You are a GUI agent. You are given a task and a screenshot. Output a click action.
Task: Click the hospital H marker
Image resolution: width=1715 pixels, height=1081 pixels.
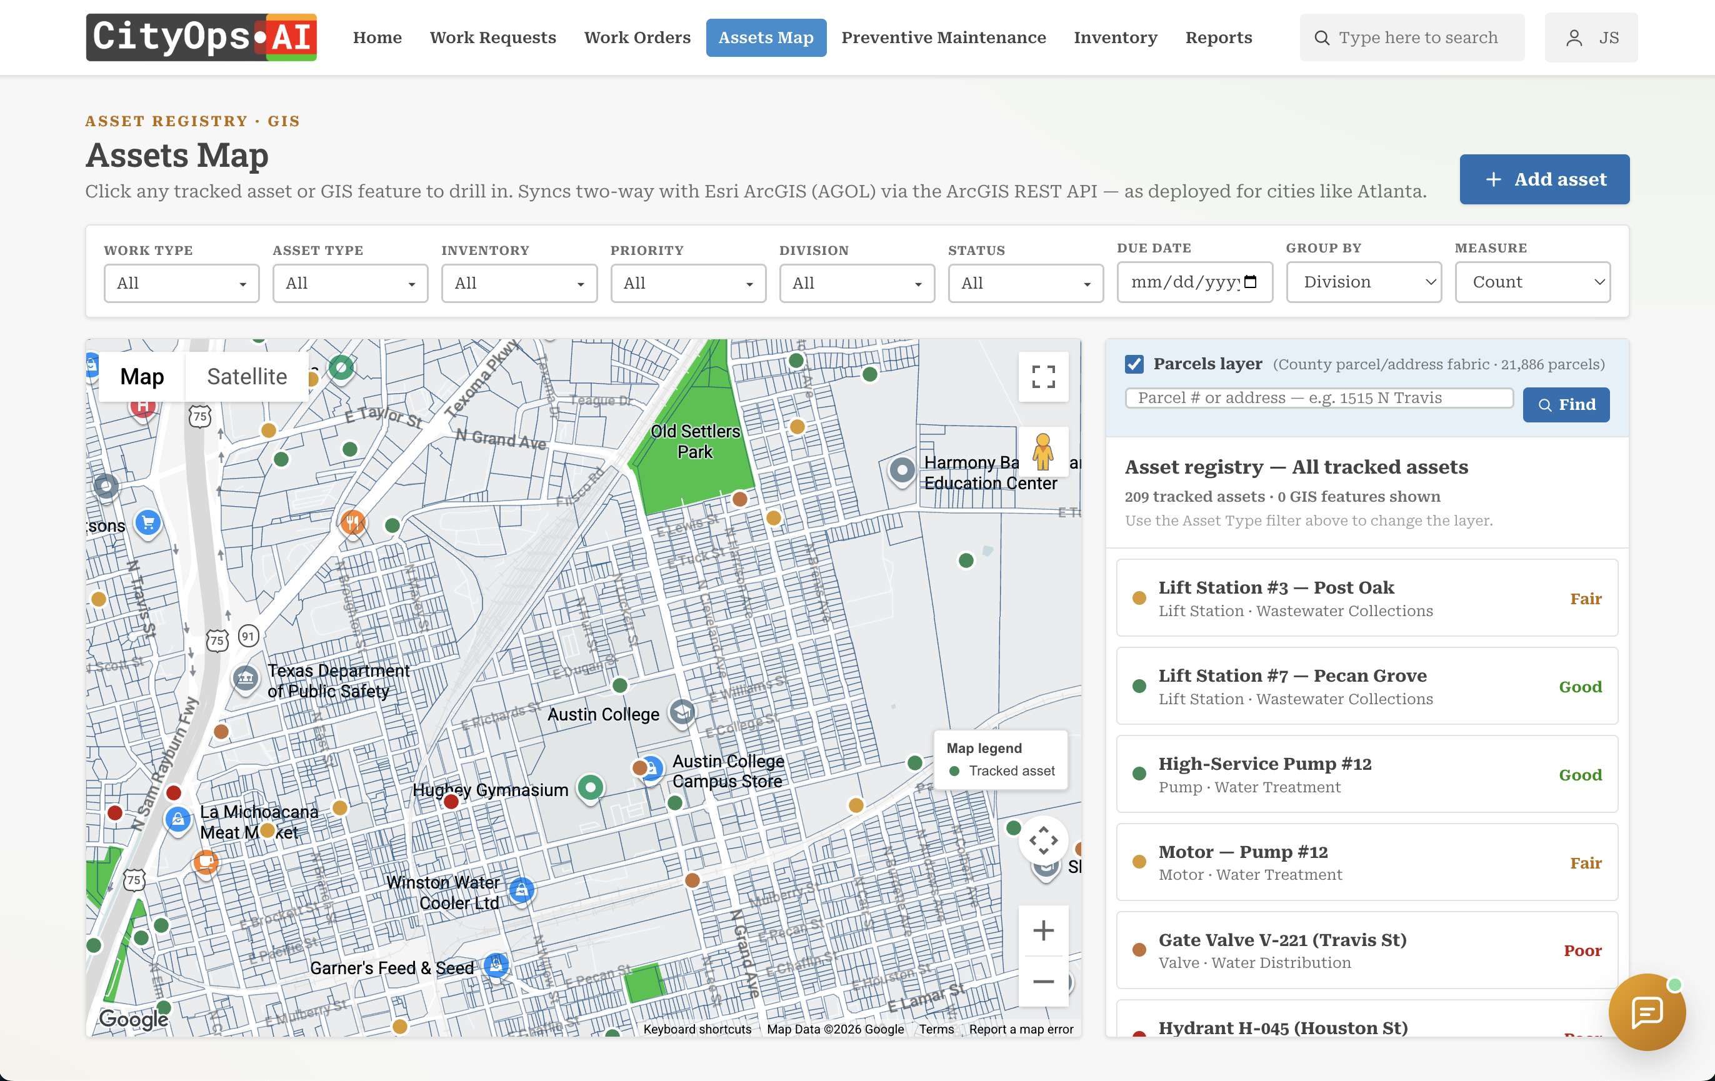[x=143, y=407]
